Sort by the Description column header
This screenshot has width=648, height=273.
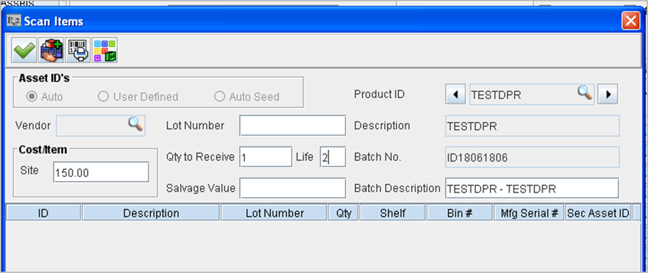[150, 213]
